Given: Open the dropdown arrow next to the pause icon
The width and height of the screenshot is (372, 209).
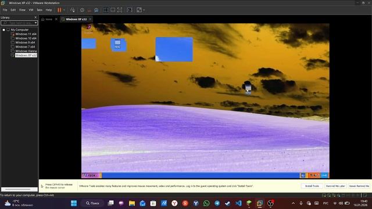Looking at the screenshot, I should point(64,10).
